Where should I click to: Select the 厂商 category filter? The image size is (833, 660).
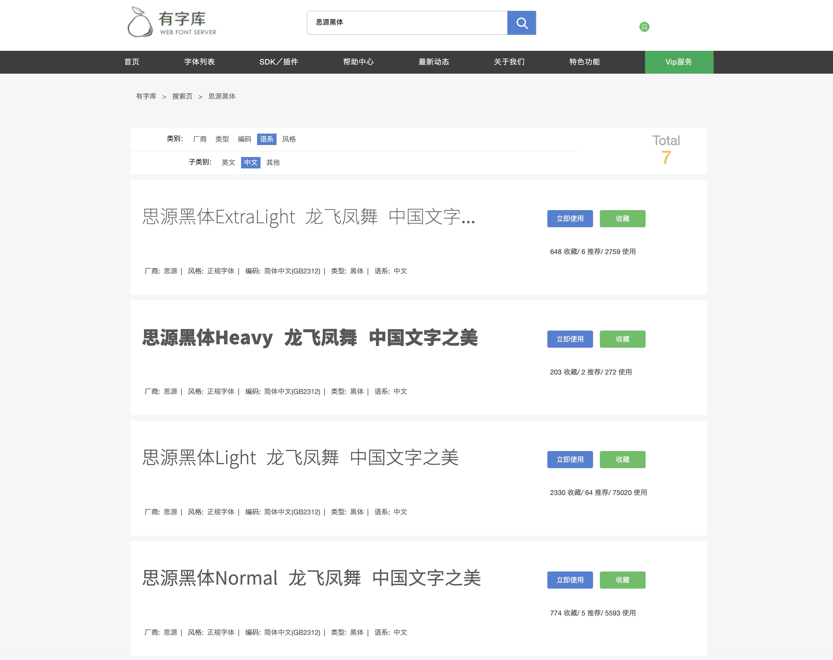(200, 139)
